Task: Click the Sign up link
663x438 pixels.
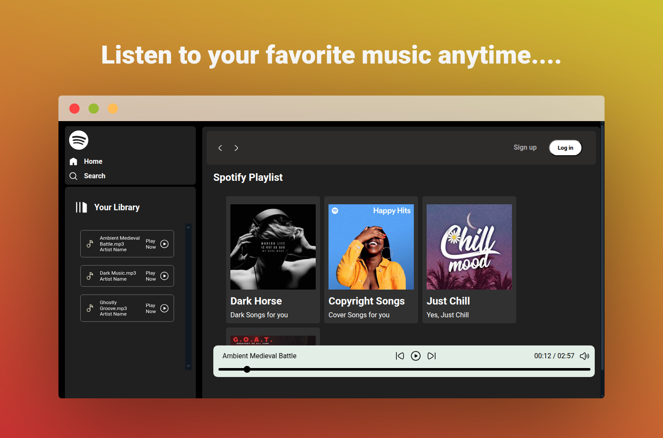Action: pos(525,148)
